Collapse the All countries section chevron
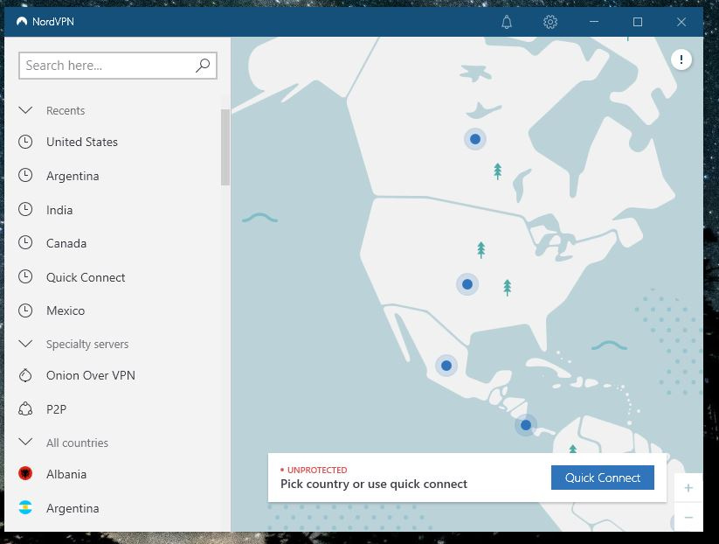The height and width of the screenshot is (544, 719). coord(25,442)
